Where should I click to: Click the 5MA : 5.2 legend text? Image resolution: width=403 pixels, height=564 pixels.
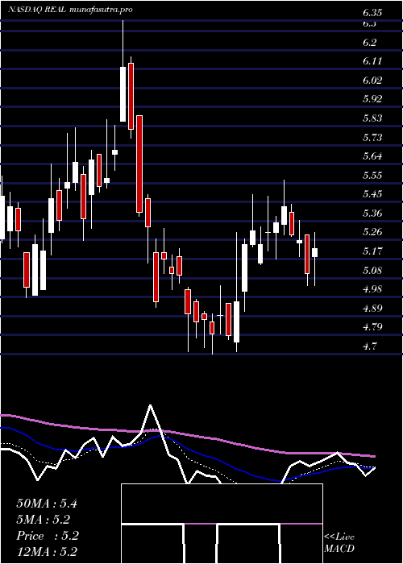click(44, 520)
